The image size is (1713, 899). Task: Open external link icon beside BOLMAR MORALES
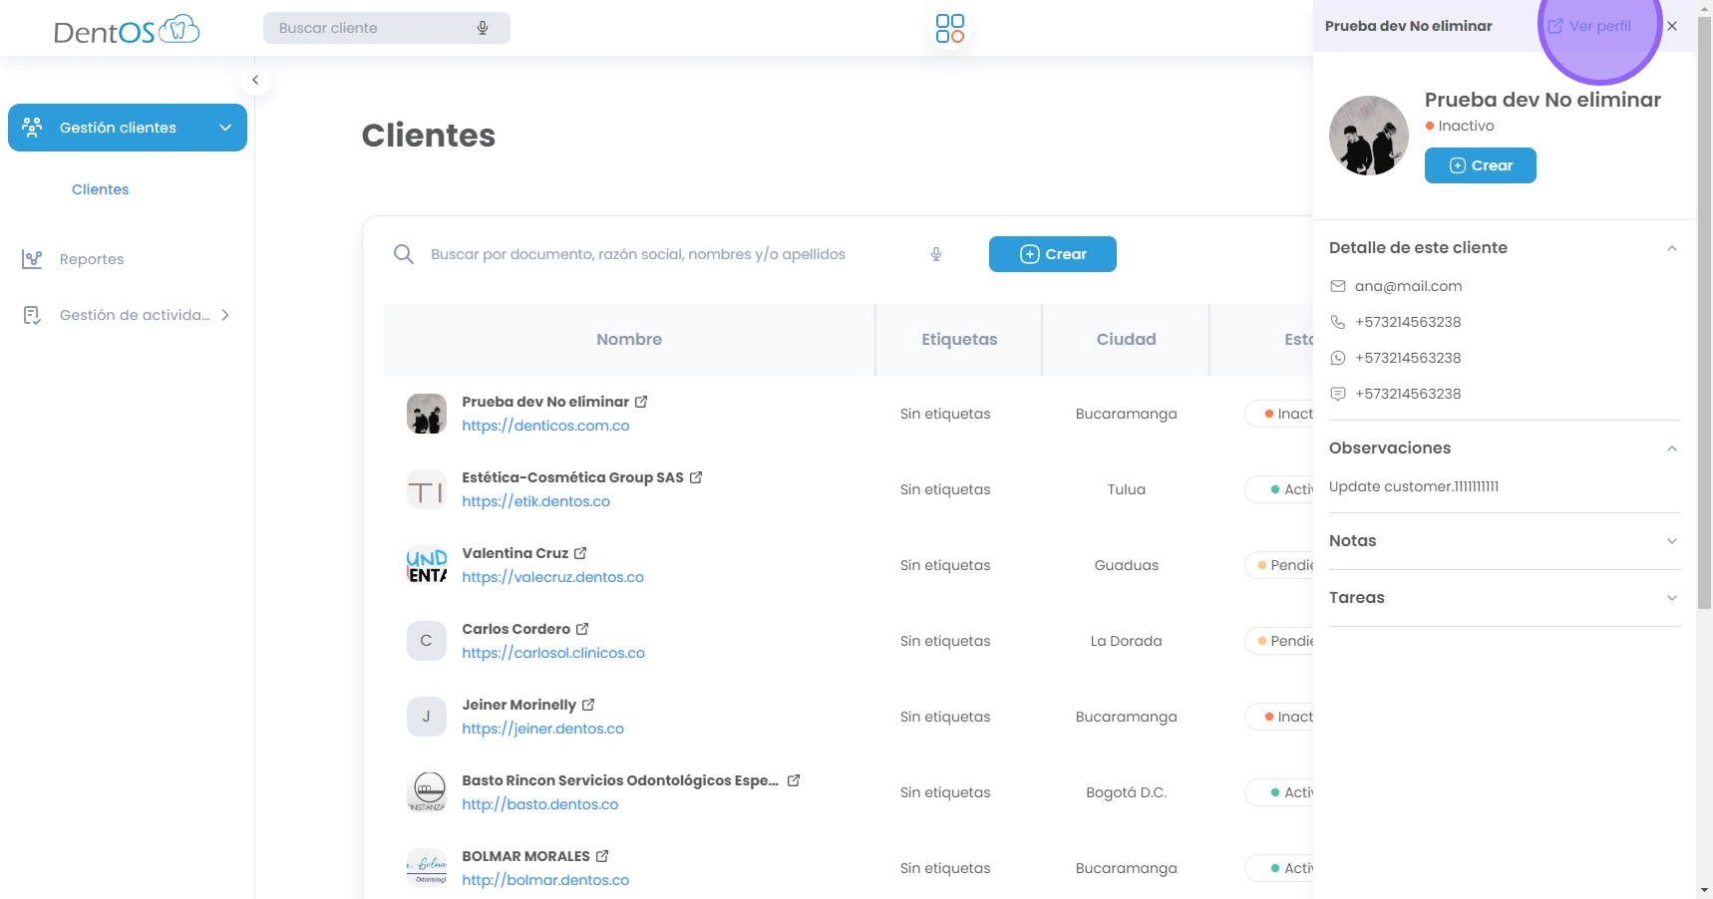602,856
